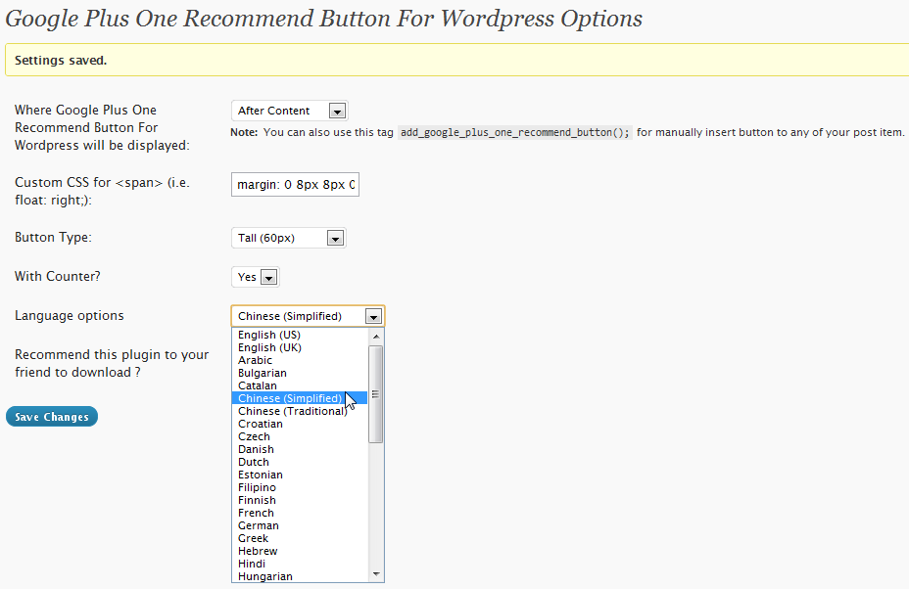The height and width of the screenshot is (589, 909).
Task: Pick Czech in the language list
Action: [x=299, y=436]
